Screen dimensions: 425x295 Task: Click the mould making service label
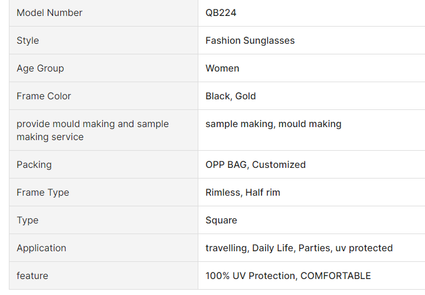(x=93, y=130)
